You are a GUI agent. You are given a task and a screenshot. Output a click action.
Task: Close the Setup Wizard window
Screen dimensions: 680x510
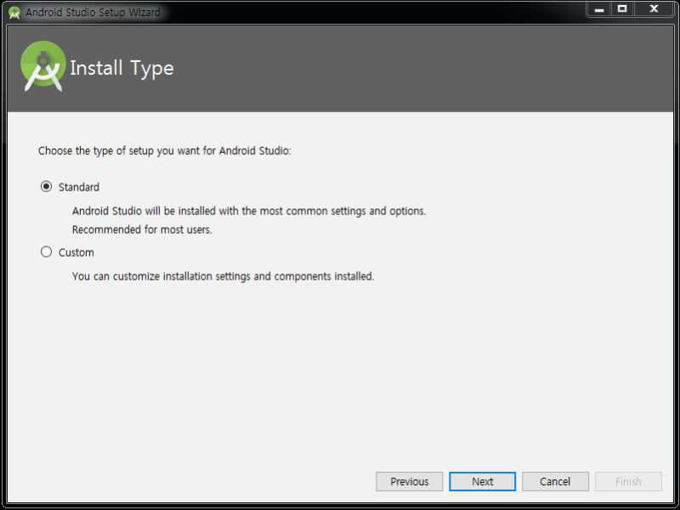point(654,8)
